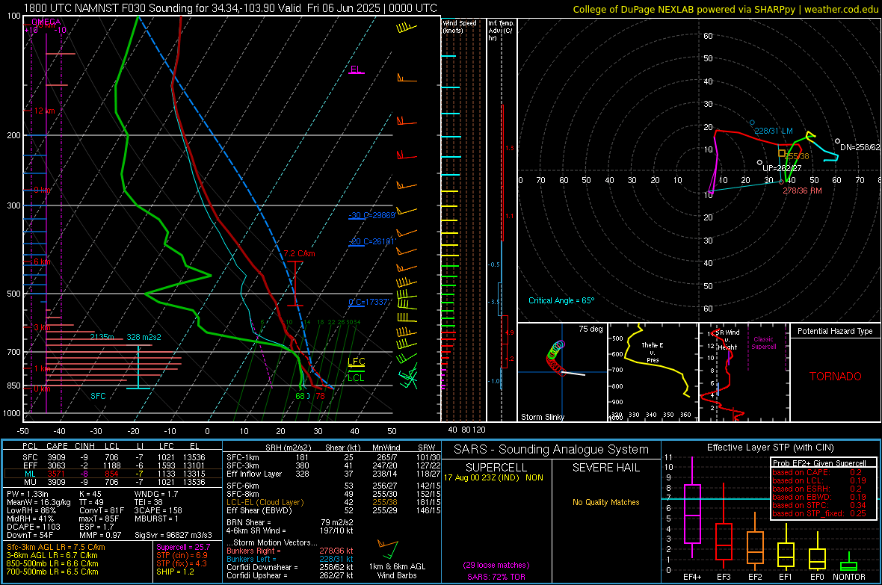The height and width of the screenshot is (585, 882).
Task: Click the SR Wind v. Height inset label
Action: click(727, 340)
